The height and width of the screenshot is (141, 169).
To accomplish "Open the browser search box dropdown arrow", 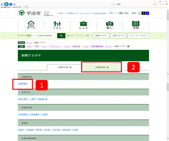I will 156,4.
